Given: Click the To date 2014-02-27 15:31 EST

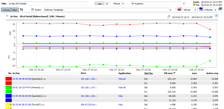Looking at the screenshot, I should coord(212,5).
